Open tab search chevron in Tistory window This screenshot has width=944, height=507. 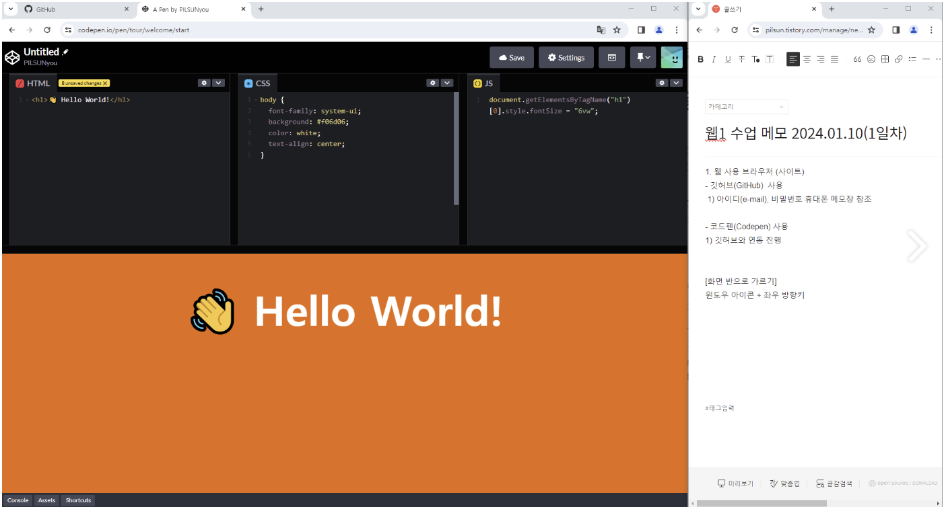coord(698,9)
